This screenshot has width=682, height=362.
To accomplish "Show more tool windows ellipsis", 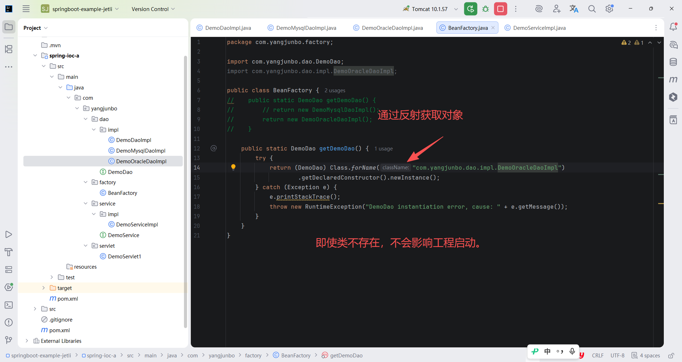I will tap(9, 67).
